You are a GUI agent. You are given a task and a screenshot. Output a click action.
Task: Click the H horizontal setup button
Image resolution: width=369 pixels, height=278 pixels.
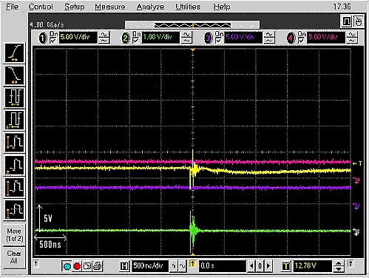tap(125, 266)
